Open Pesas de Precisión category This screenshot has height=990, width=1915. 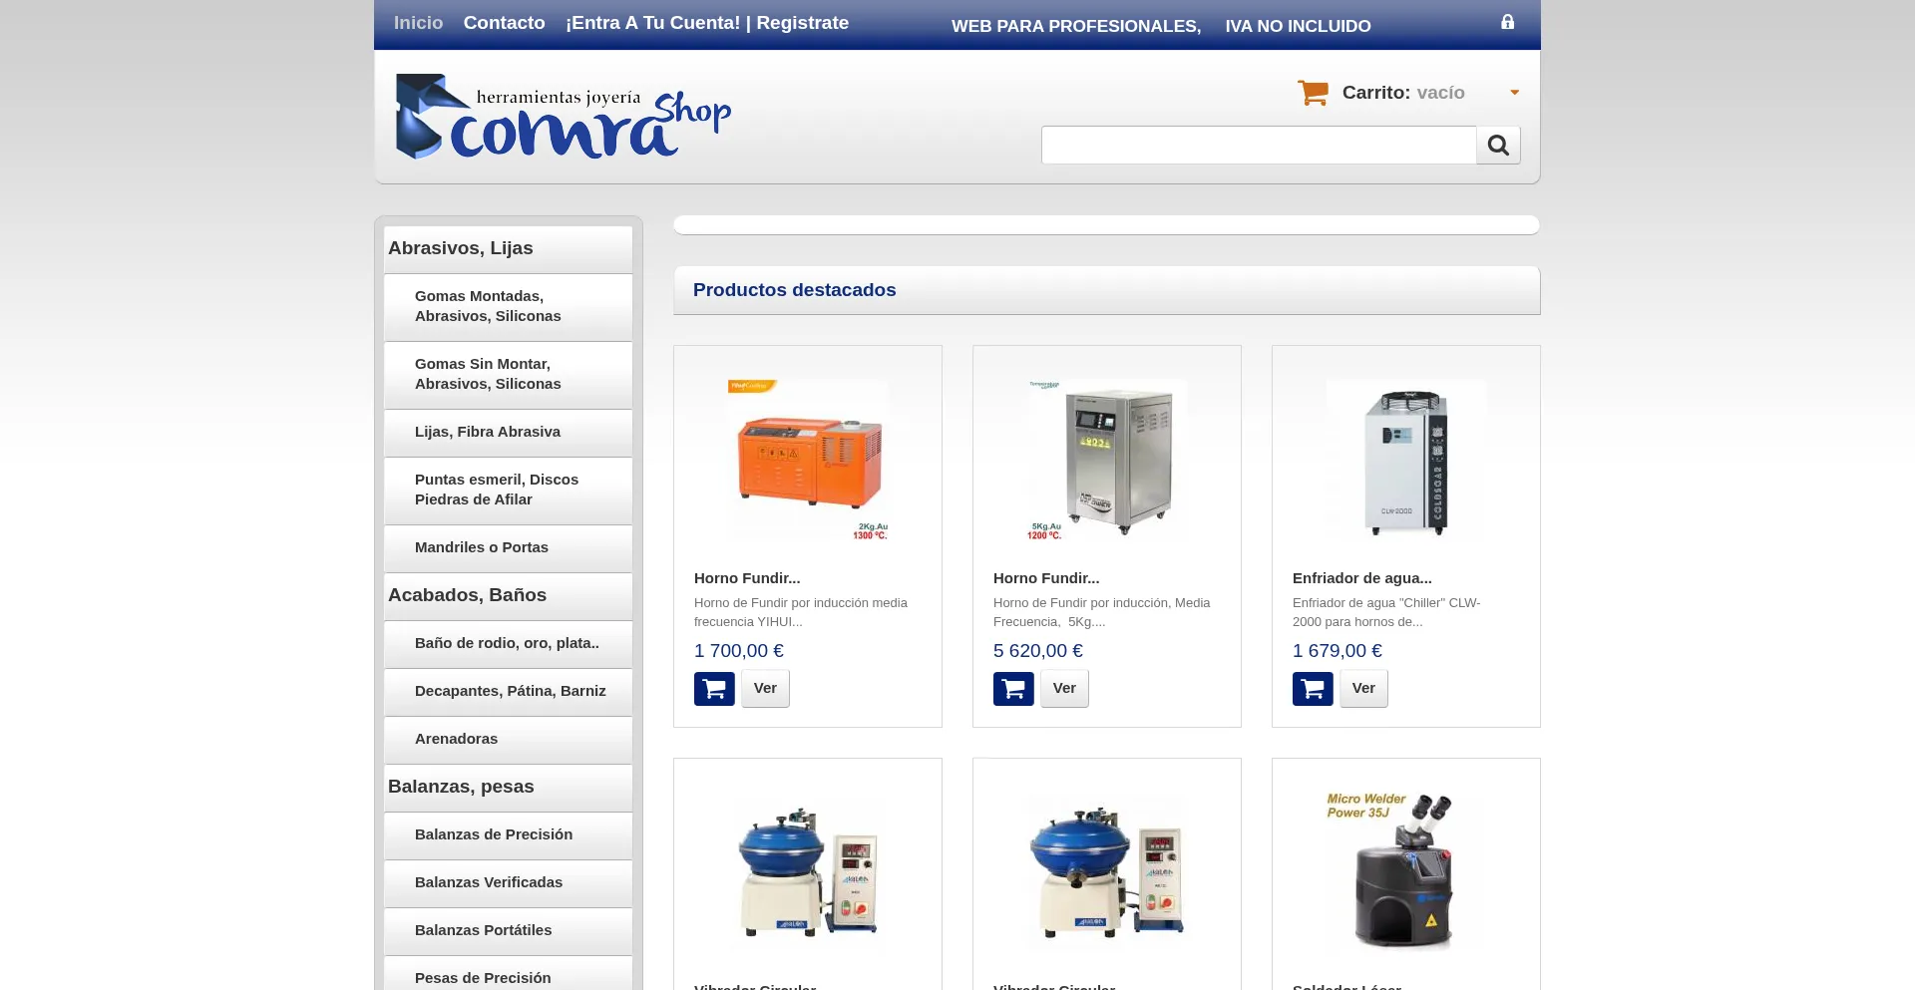coord(509,973)
